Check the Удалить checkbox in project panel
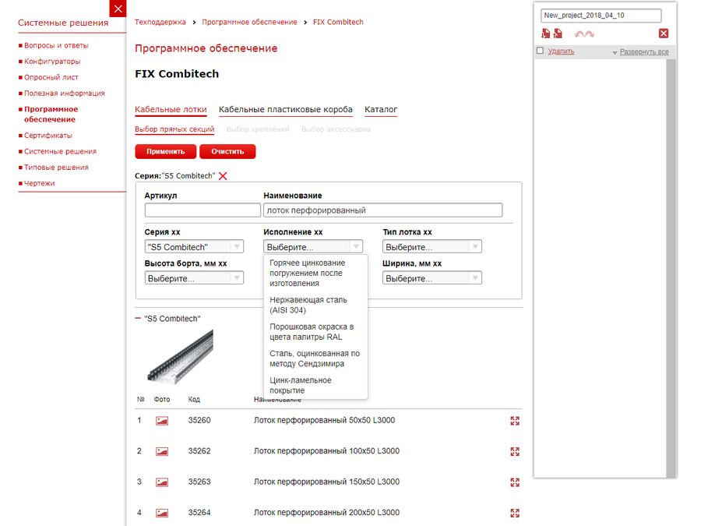The height and width of the screenshot is (526, 701). click(x=539, y=48)
